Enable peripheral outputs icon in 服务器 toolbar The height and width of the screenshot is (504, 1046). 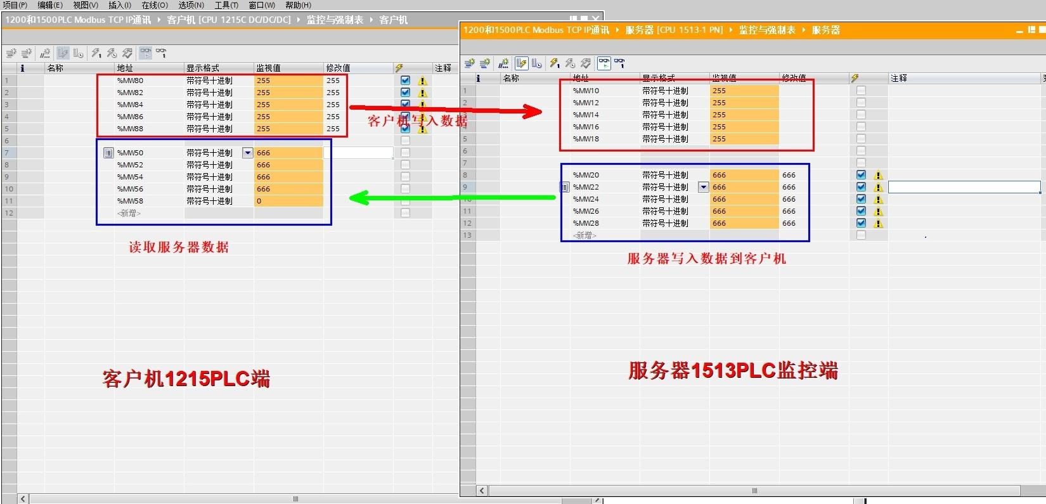click(x=586, y=63)
